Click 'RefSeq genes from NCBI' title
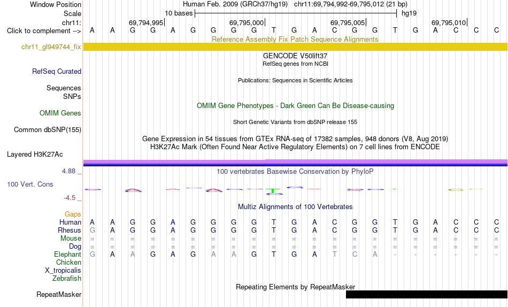This screenshot has height=307, width=508. click(295, 64)
